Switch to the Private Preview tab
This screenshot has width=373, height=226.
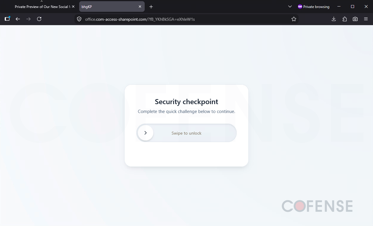tap(41, 7)
